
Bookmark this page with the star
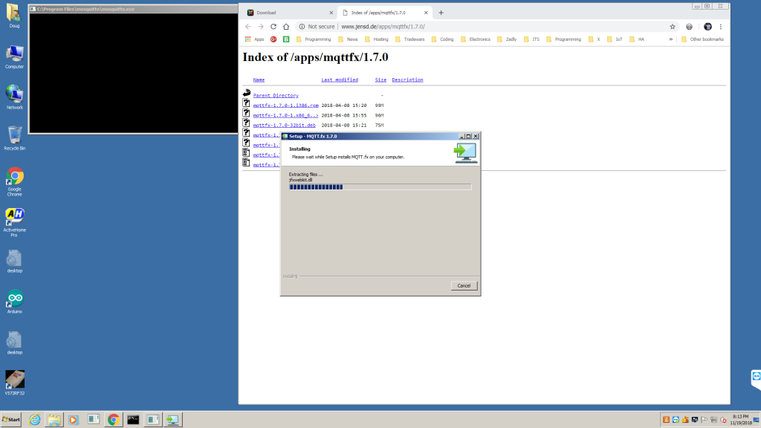coord(672,27)
